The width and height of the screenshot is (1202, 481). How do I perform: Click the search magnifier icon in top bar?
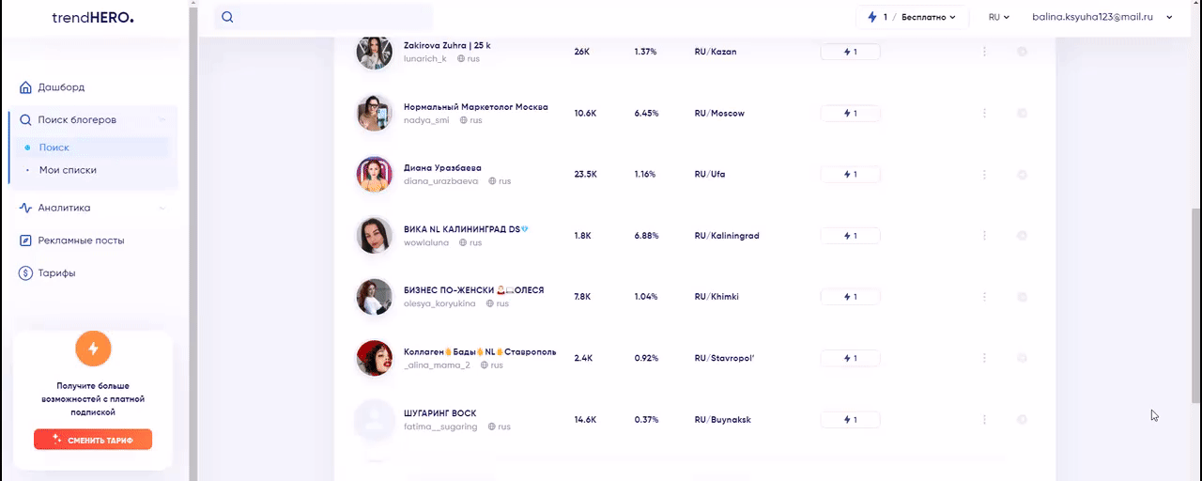[227, 17]
